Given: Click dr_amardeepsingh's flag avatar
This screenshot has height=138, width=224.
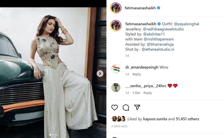Looking at the screenshot, I should click(x=116, y=69).
